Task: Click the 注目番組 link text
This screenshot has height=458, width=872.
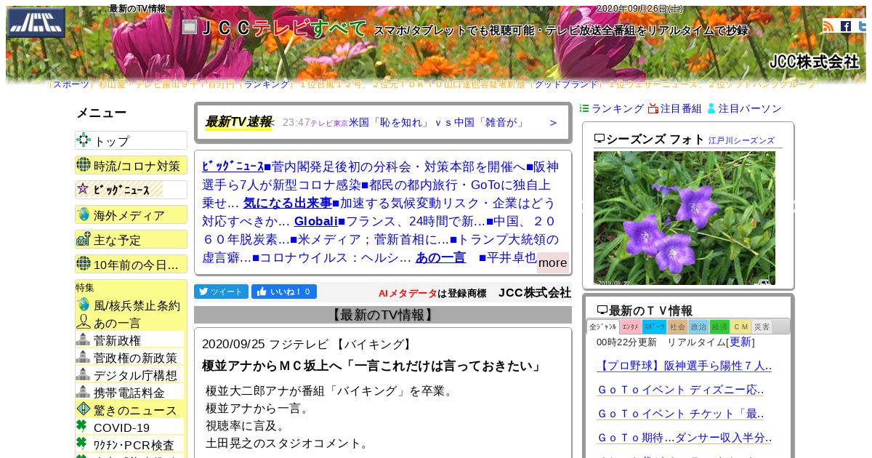Action: [x=681, y=108]
